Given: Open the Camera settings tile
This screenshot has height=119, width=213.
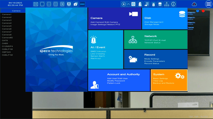Looking at the screenshot, I should click(115, 19).
